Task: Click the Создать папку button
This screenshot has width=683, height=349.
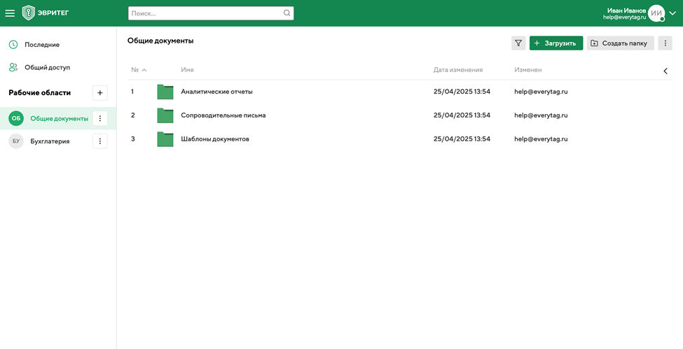Action: (620, 43)
